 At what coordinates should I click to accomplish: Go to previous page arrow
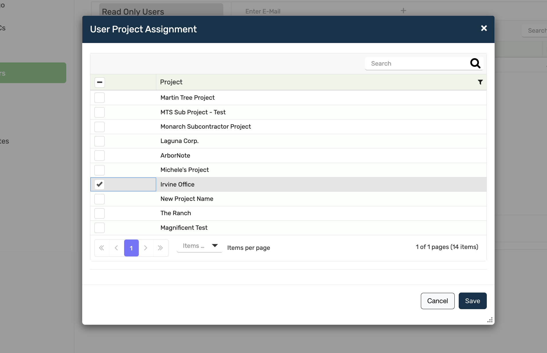coord(116,248)
